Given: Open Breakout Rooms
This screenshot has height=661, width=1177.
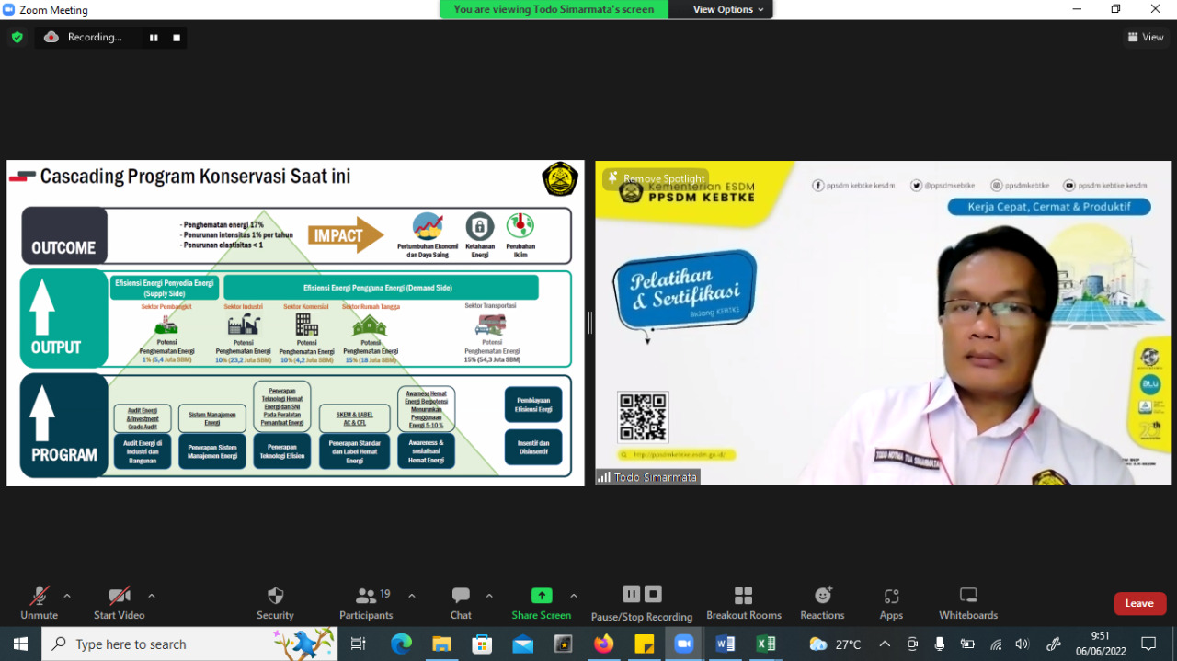Looking at the screenshot, I should click(x=743, y=602).
